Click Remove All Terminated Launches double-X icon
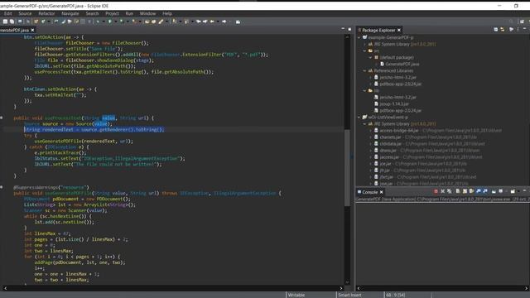The width and height of the screenshot is (530, 298). [449, 191]
